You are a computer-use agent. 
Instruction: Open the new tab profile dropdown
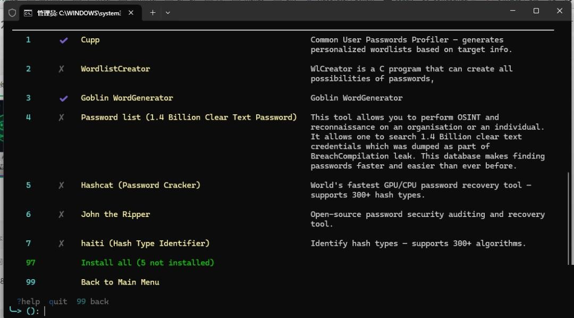pos(167,13)
